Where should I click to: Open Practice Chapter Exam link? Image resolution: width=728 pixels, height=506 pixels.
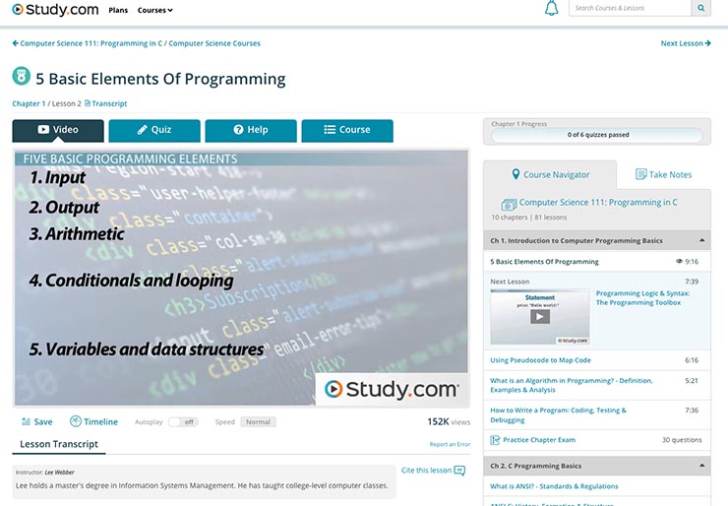click(x=539, y=440)
